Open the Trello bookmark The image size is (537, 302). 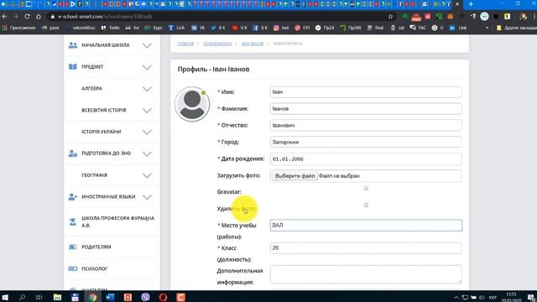(110, 28)
